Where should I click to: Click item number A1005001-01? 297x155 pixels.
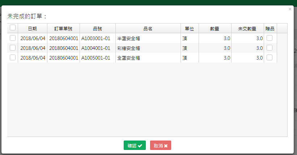pyautogui.click(x=96, y=58)
